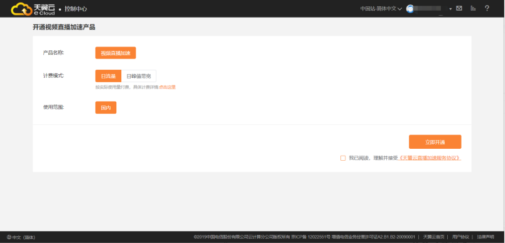The height and width of the screenshot is (243, 505).
Task: Click the 计费模式 label
Action: click(53, 75)
